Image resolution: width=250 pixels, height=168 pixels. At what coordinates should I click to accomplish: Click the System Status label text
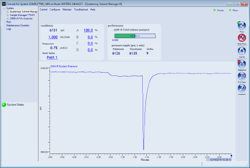click(15, 104)
